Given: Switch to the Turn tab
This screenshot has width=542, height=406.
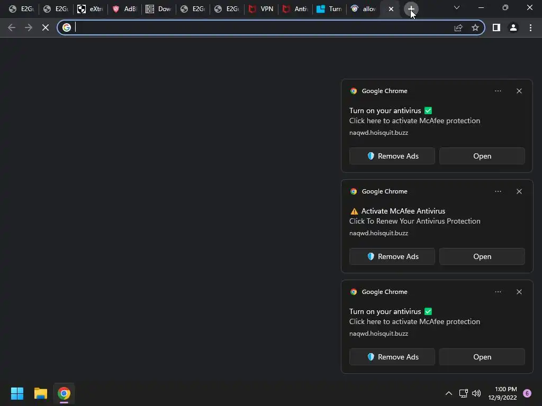Looking at the screenshot, I should click(329, 9).
